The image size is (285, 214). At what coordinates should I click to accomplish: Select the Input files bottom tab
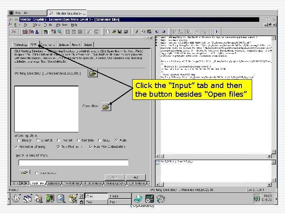[x=38, y=183]
